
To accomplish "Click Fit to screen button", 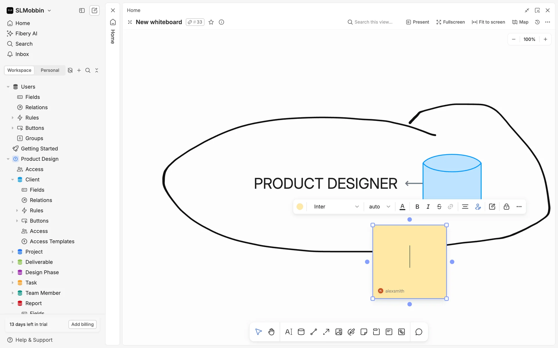I will 488,22.
